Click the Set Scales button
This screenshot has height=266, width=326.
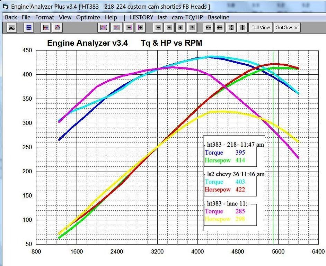[x=287, y=27]
